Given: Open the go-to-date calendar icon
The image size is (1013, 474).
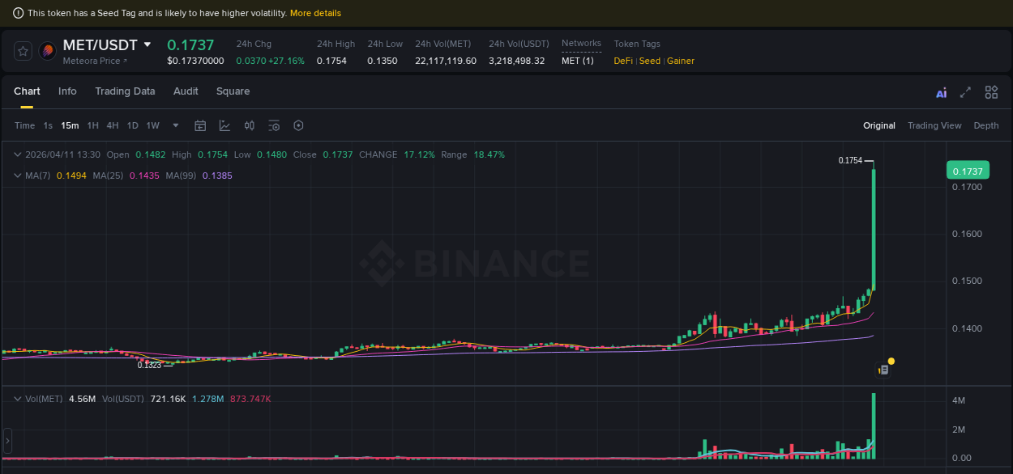Looking at the screenshot, I should pos(200,125).
